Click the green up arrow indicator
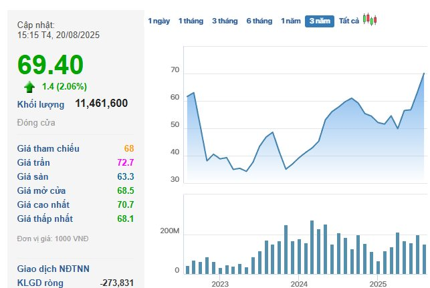This screenshot has height=288, width=430. point(29,86)
